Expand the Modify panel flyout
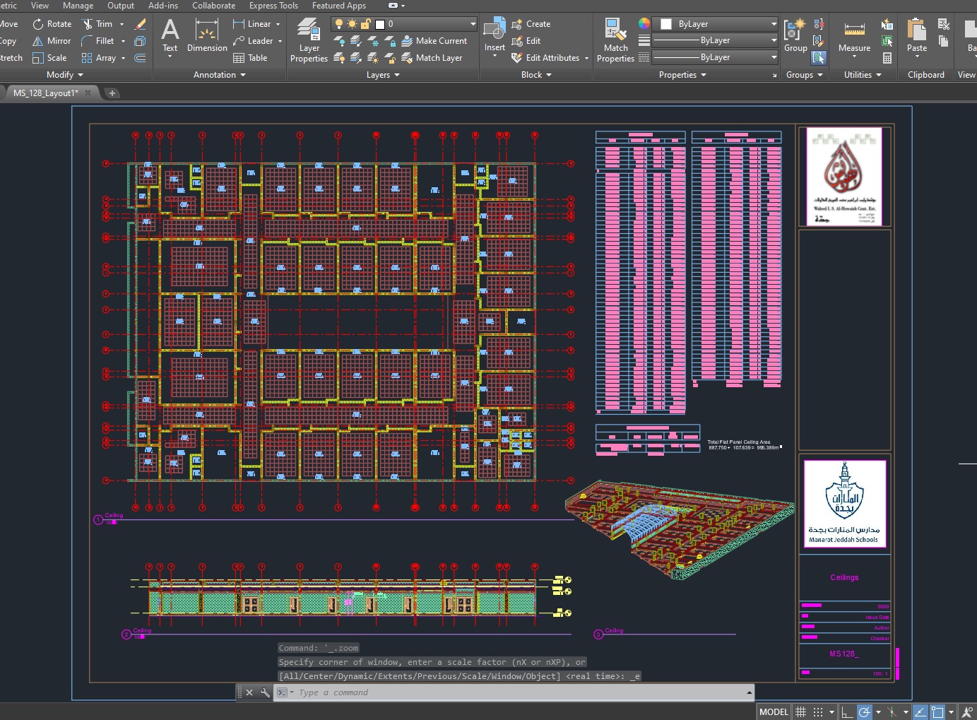Viewport: 977px width, 720px height. point(64,75)
